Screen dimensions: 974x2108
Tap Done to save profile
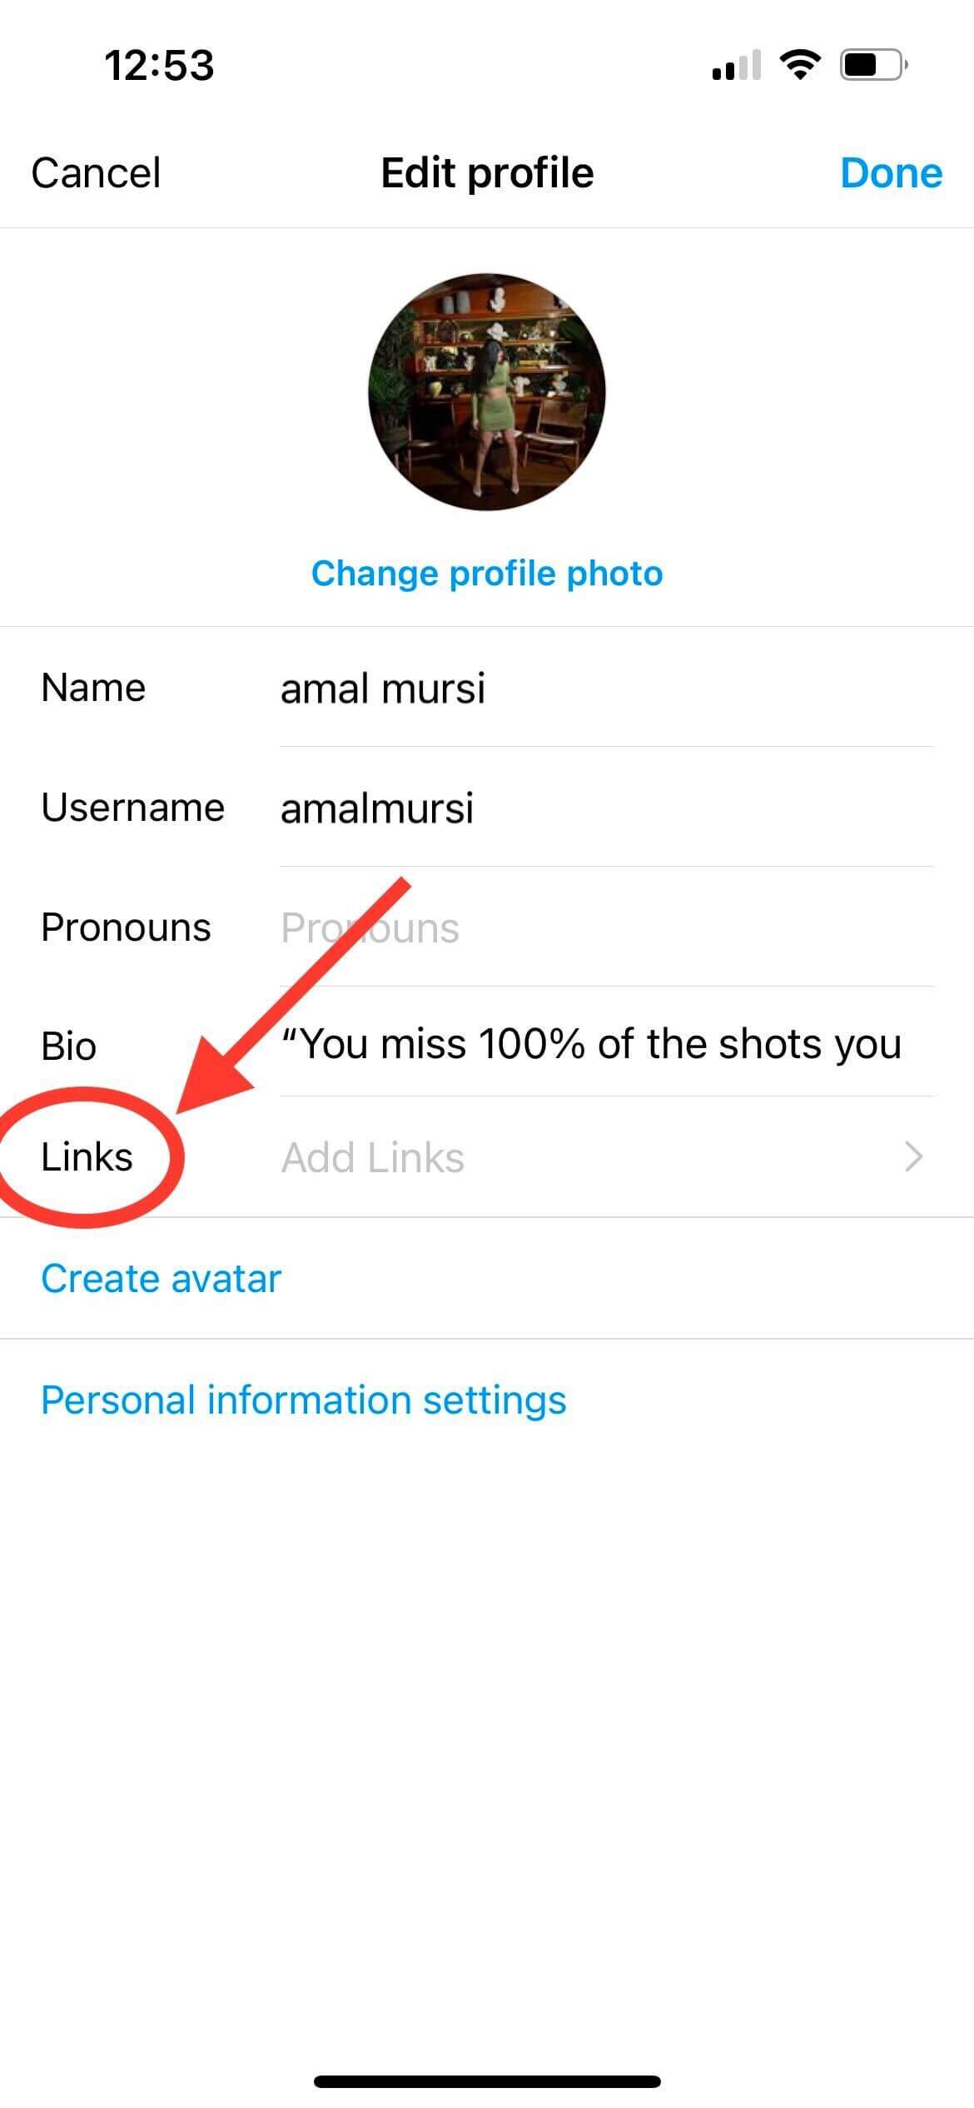[891, 173]
